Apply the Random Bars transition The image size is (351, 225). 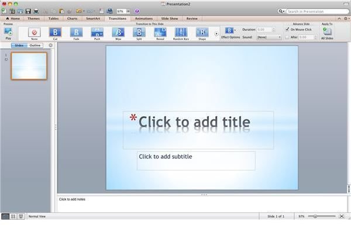tap(181, 34)
